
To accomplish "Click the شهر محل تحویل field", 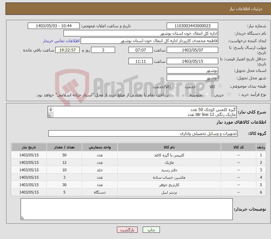I will coord(192,78).
